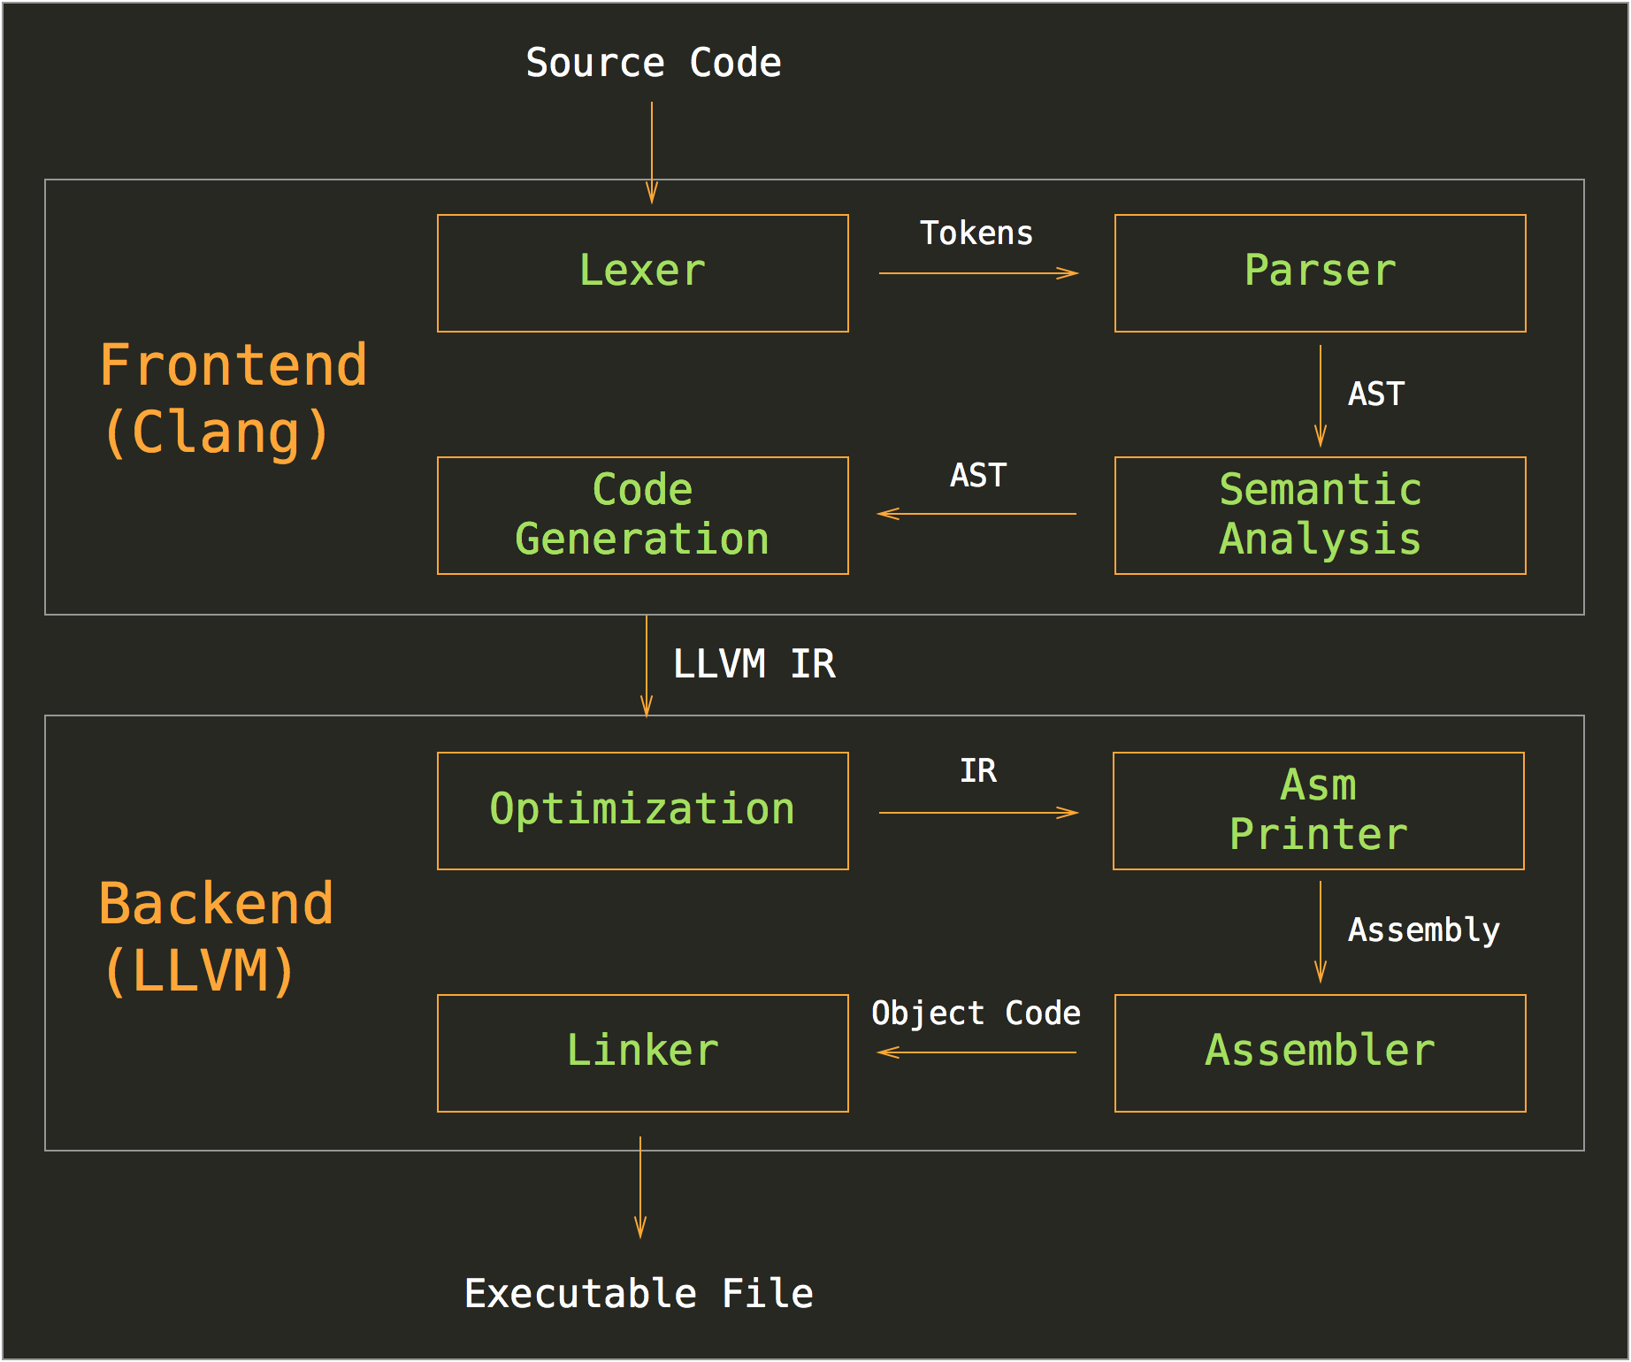Select the Code Generation node

642,515
